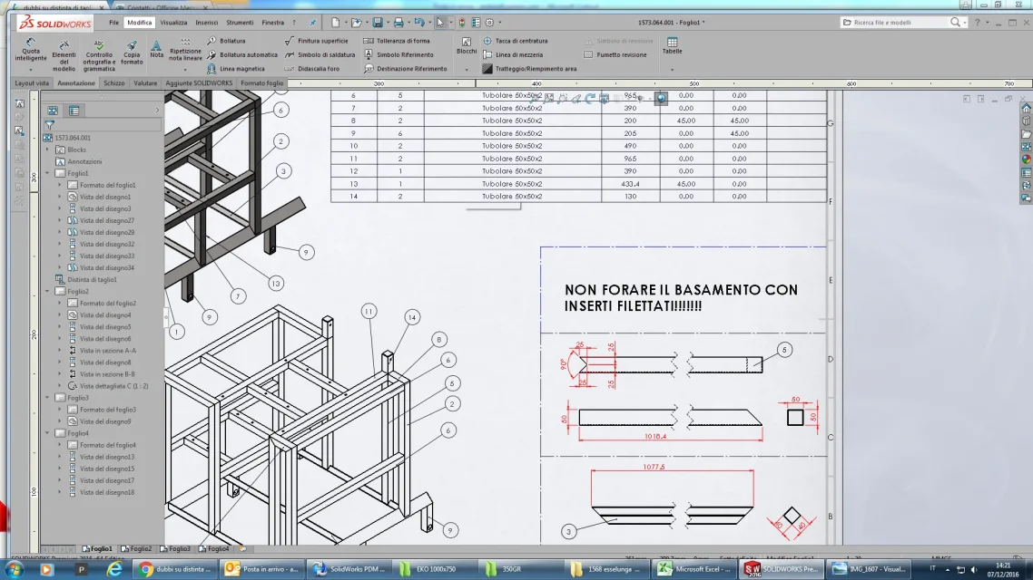Screen dimensions: 1033x580
Task: Start Bollatura automatica
Action: [241, 54]
